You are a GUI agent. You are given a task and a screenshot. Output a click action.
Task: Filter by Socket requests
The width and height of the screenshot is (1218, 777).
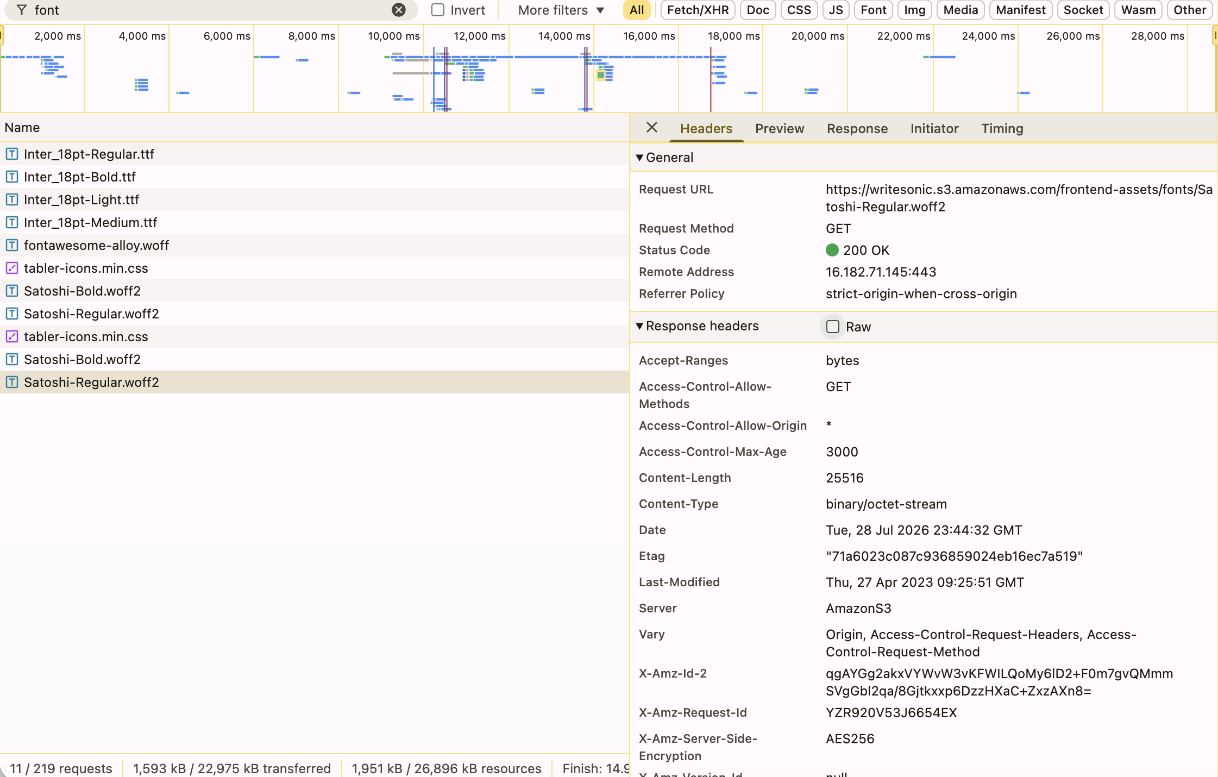1083,10
